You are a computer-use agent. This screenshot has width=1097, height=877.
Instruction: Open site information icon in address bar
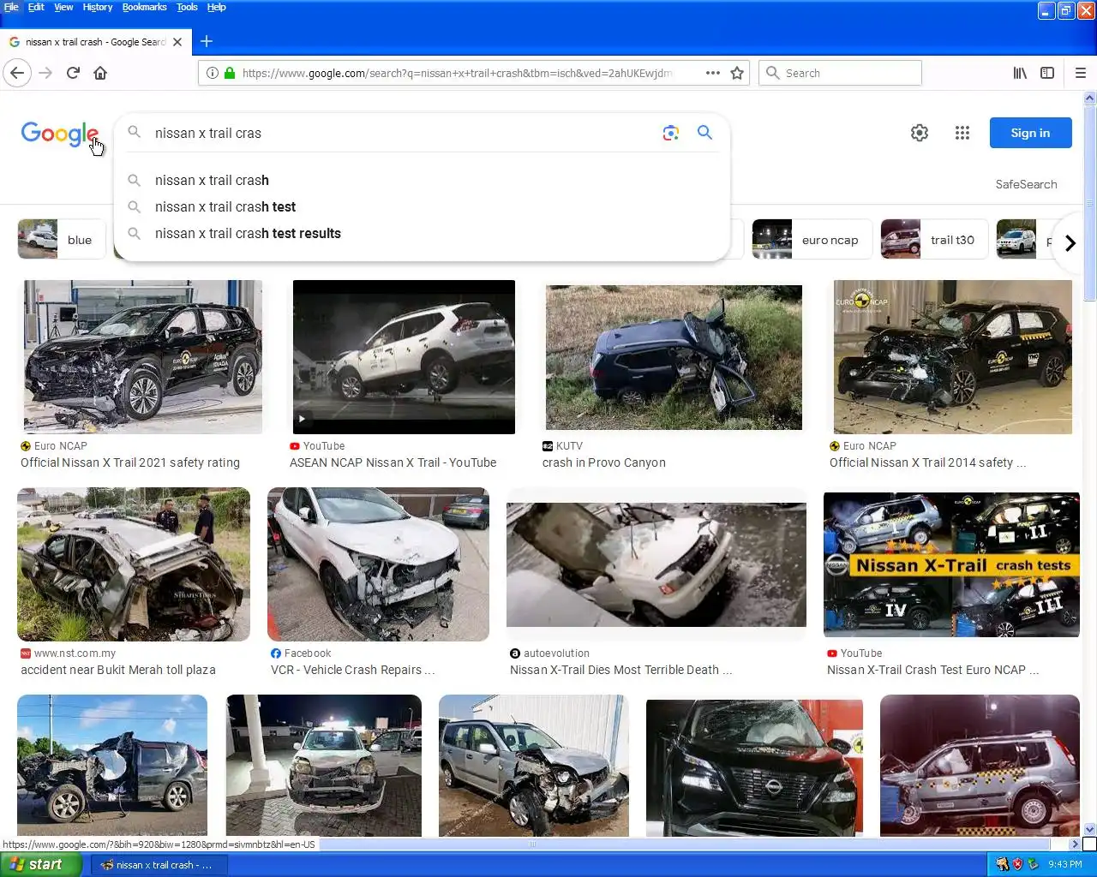click(x=213, y=73)
